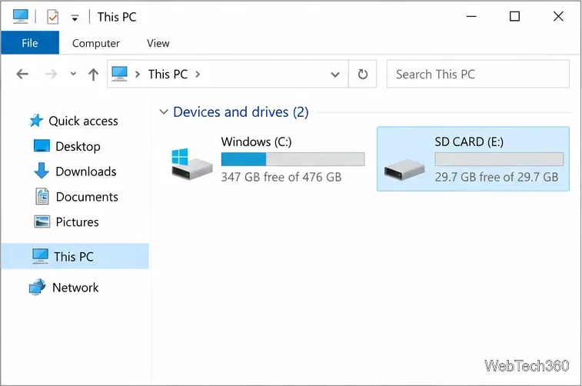Open the File menu
Screen dimensions: 582x386
[x=30, y=43]
